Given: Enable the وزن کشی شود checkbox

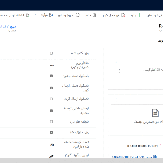Looking at the screenshot, I should (x=51, y=53).
